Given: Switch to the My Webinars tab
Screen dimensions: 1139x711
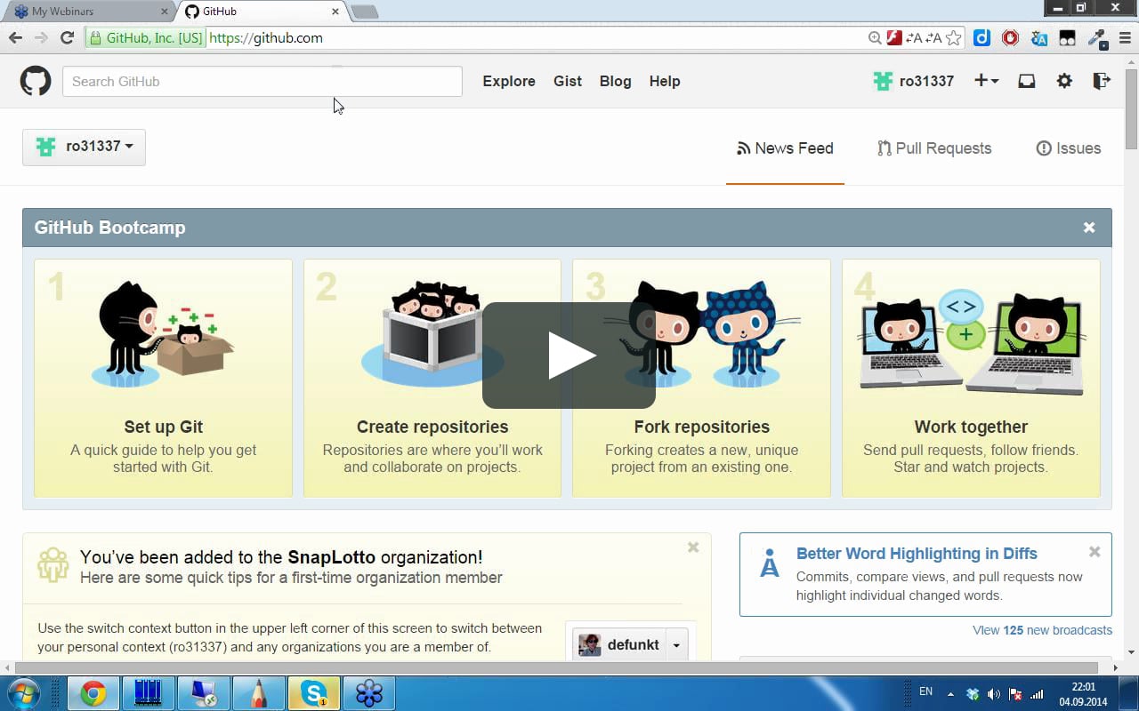Looking at the screenshot, I should pos(89,12).
